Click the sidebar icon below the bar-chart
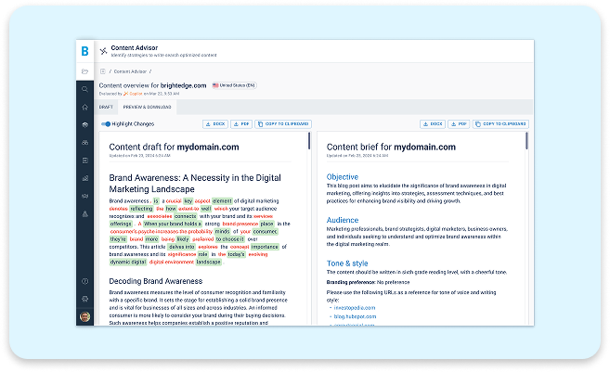610x372 pixels. (x=84, y=197)
